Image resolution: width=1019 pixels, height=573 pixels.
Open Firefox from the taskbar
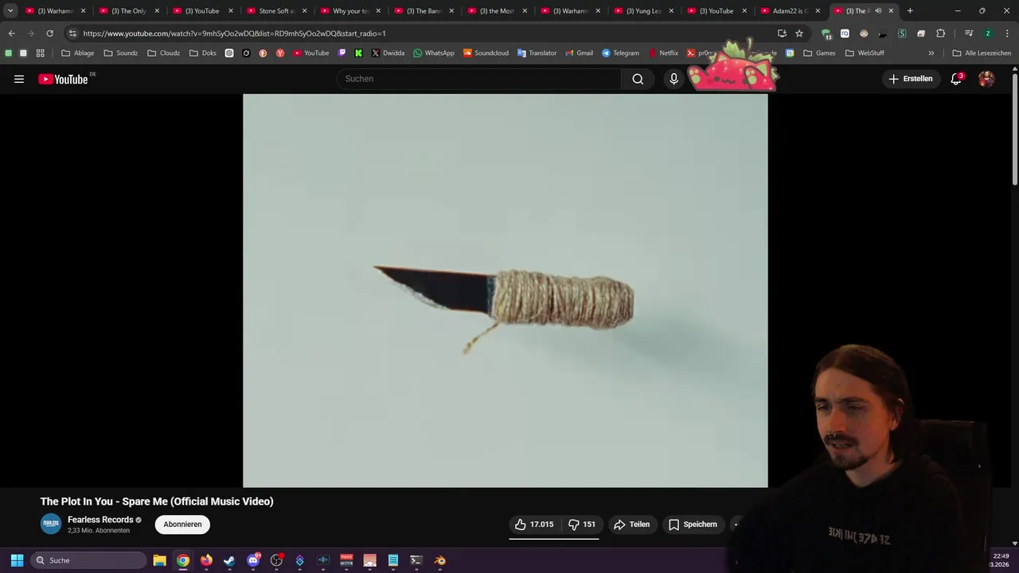206,560
